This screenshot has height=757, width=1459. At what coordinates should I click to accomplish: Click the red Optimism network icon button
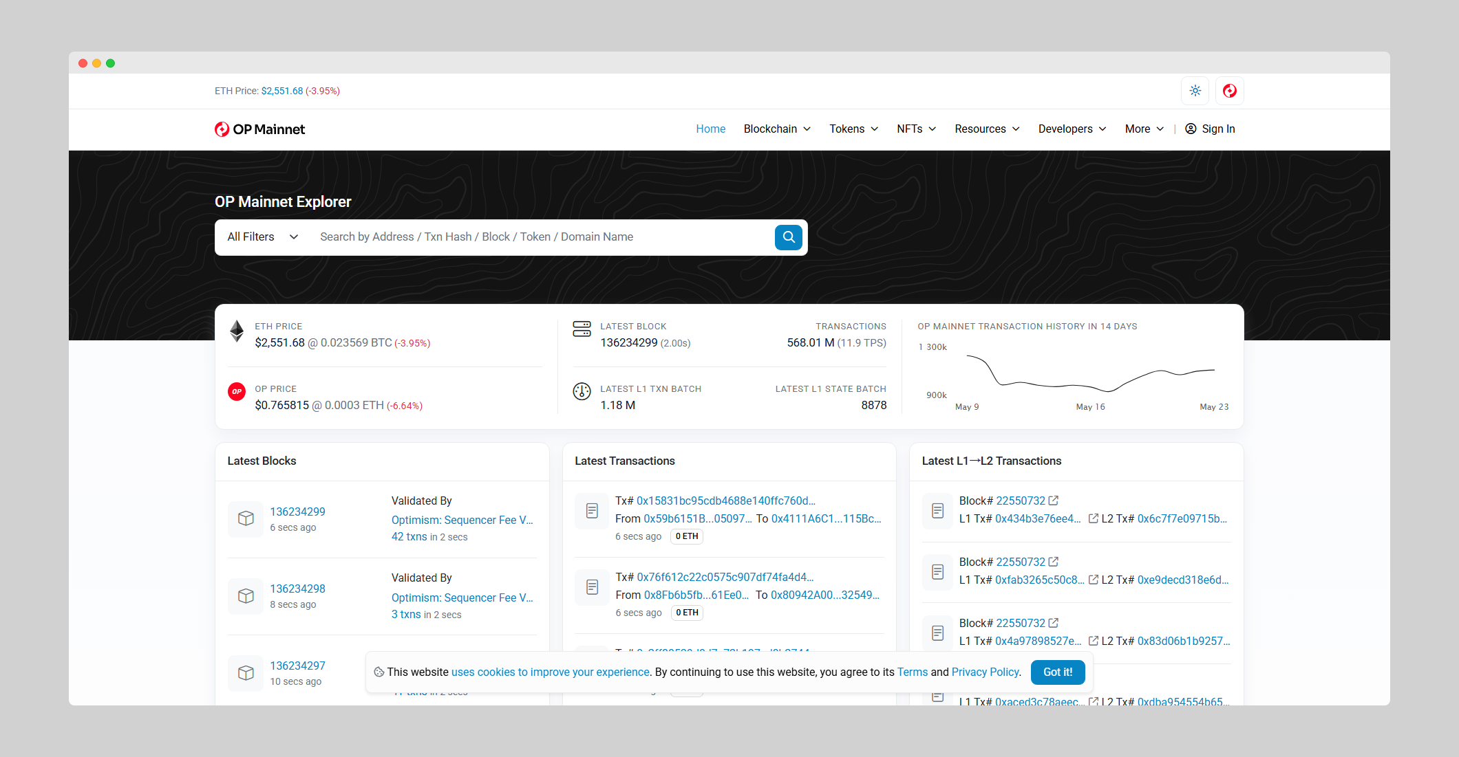[x=1230, y=91]
